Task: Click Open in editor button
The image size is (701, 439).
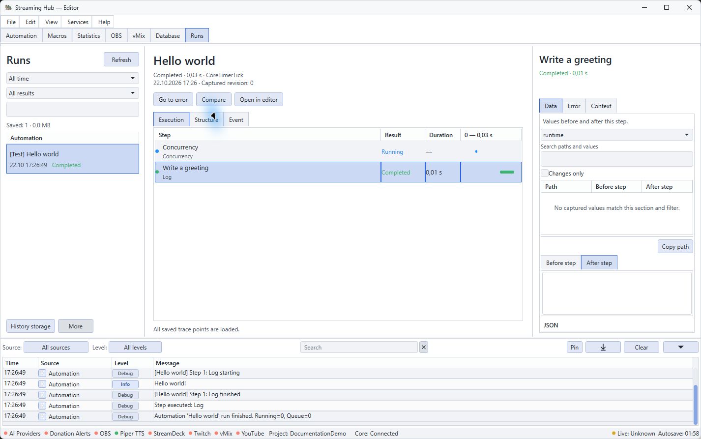Action: coord(259,99)
